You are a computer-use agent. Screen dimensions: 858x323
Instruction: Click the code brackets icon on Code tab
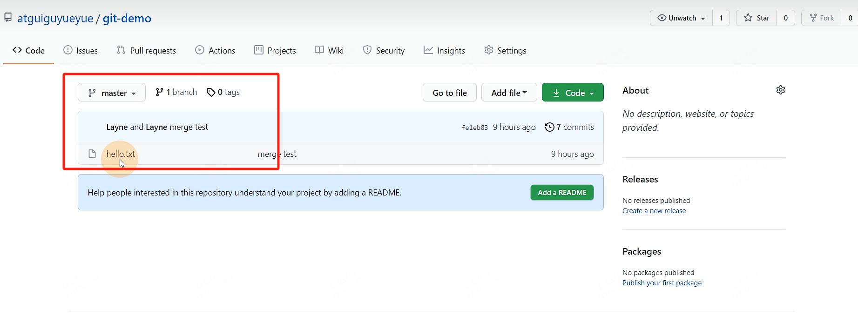coord(17,50)
